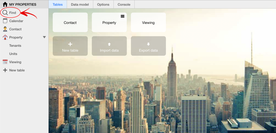Select MY PROPERTIES title in sidebar
The image size is (276, 133).
(x=23, y=5)
